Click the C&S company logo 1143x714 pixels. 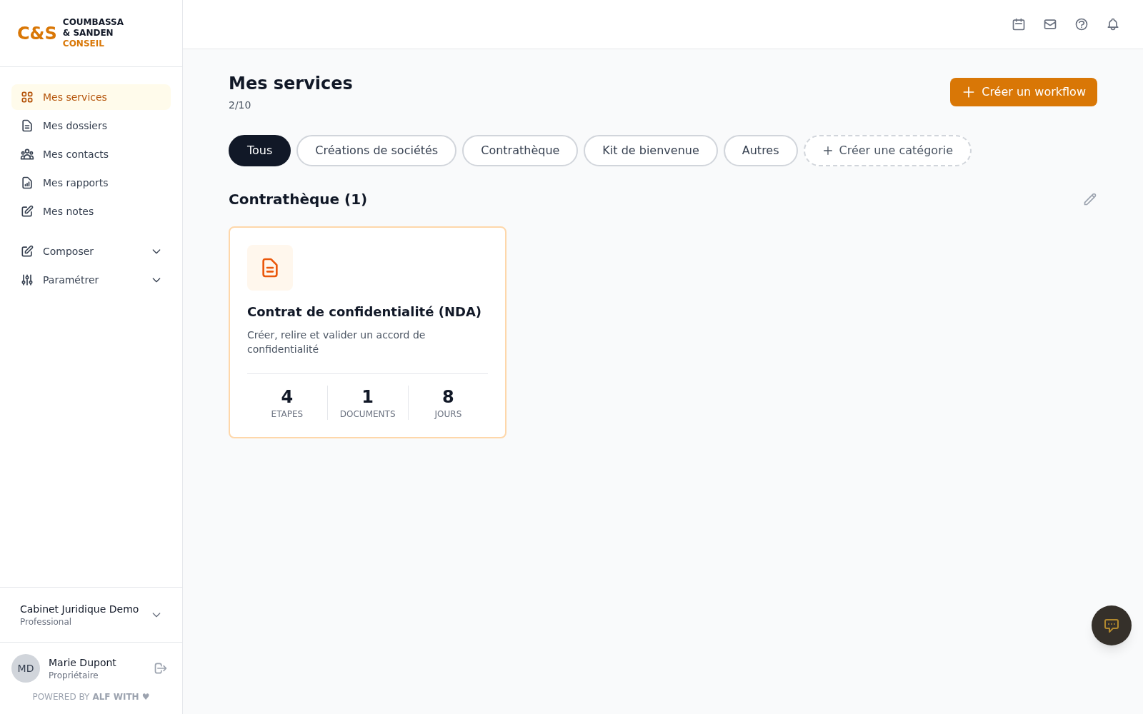pos(71,33)
